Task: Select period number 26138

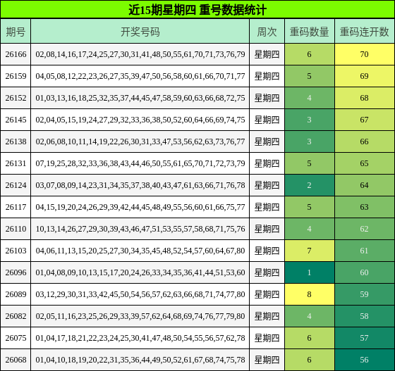Action: click(16, 142)
